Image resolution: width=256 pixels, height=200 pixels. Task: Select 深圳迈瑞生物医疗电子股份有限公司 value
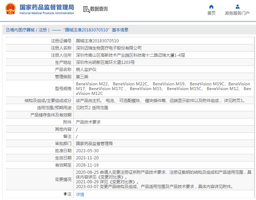pos(109,48)
